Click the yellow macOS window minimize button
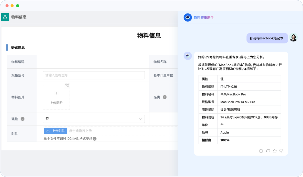Screen dimensions: 303x177 pos(12,6)
